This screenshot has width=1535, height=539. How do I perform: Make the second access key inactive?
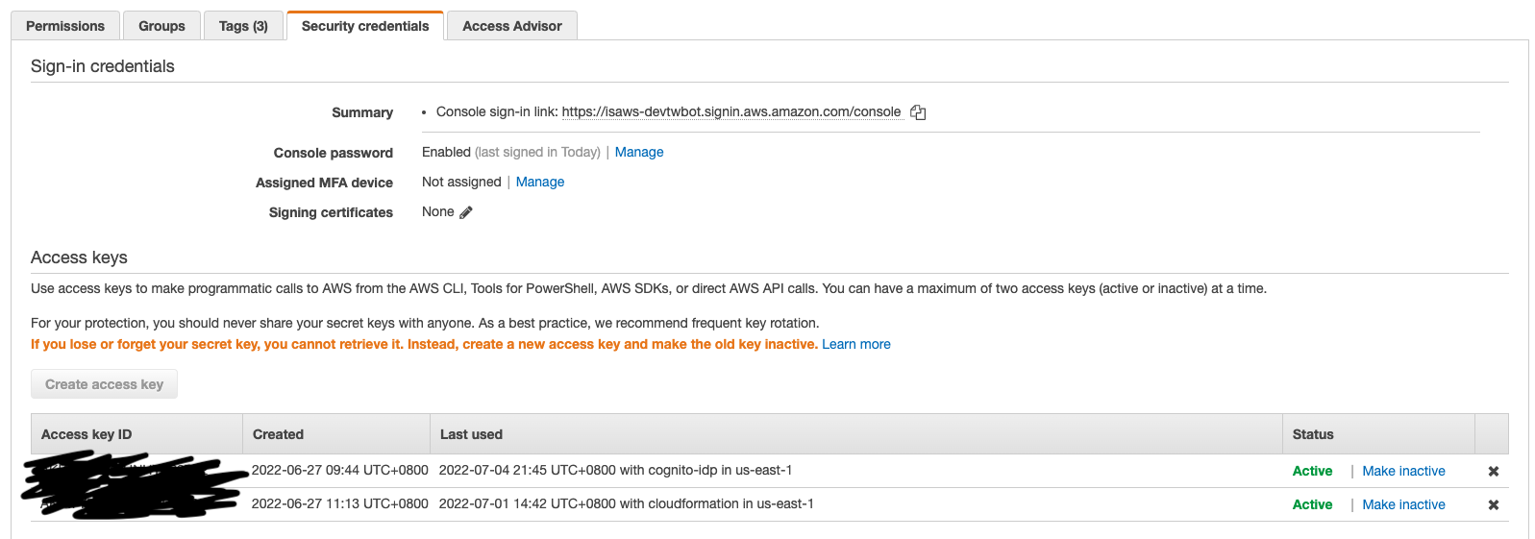pos(1403,504)
